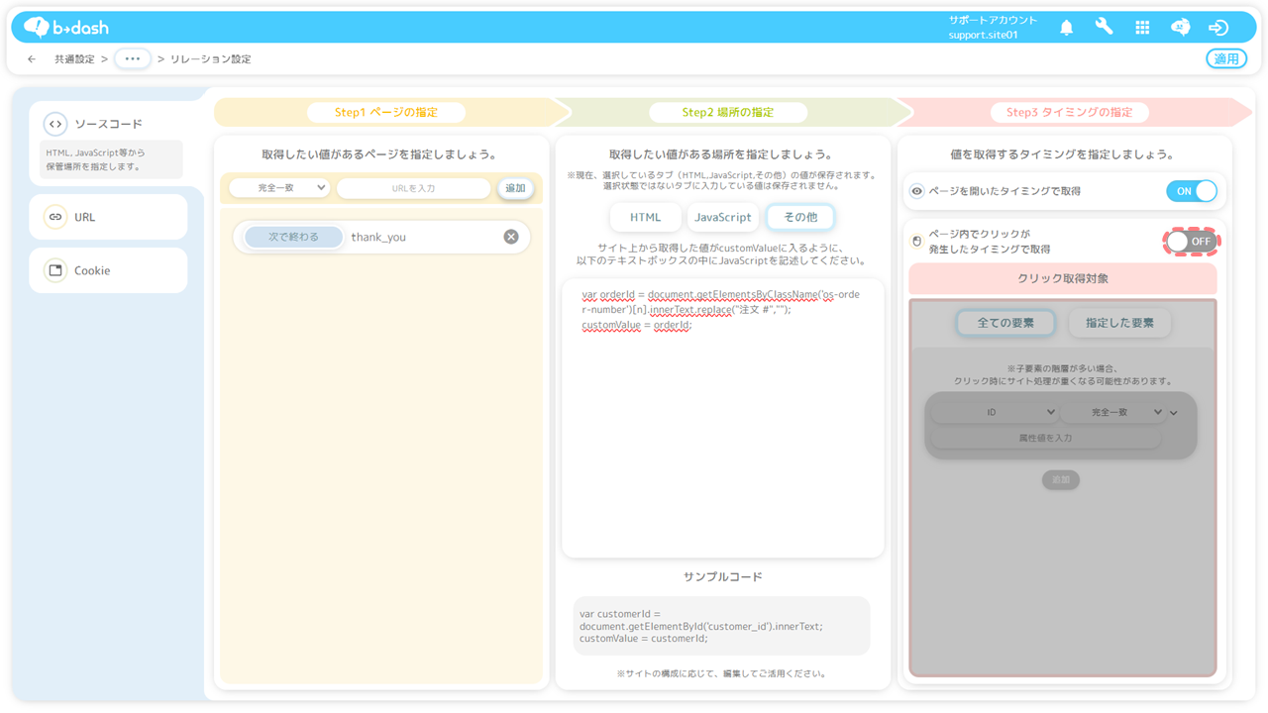The width and height of the screenshot is (1268, 713).
Task: Open the 完全一致 dropdown in Step3
Action: (1112, 412)
